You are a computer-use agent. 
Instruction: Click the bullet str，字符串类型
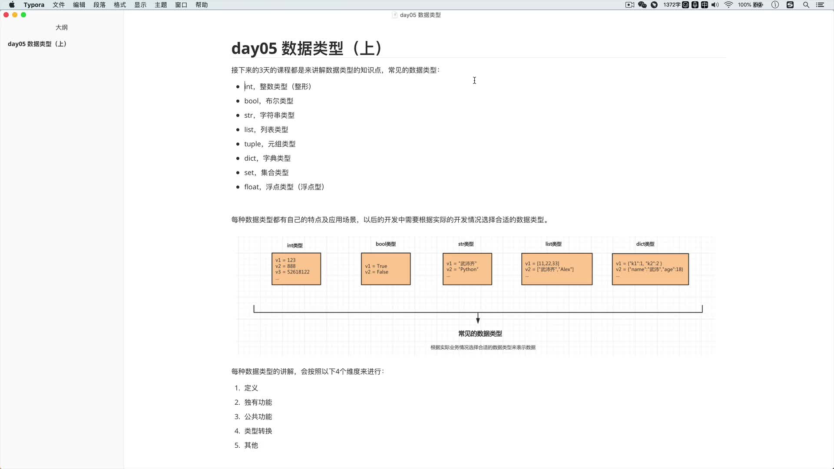click(269, 115)
